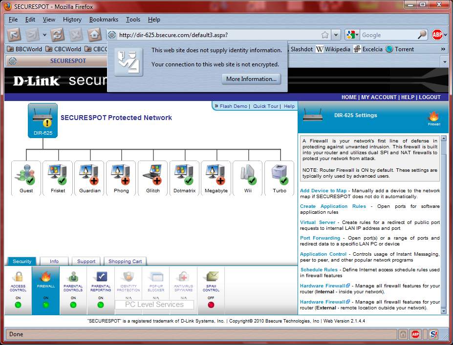Open the History menu
Viewport: 453px width, 345px height.
(72, 20)
